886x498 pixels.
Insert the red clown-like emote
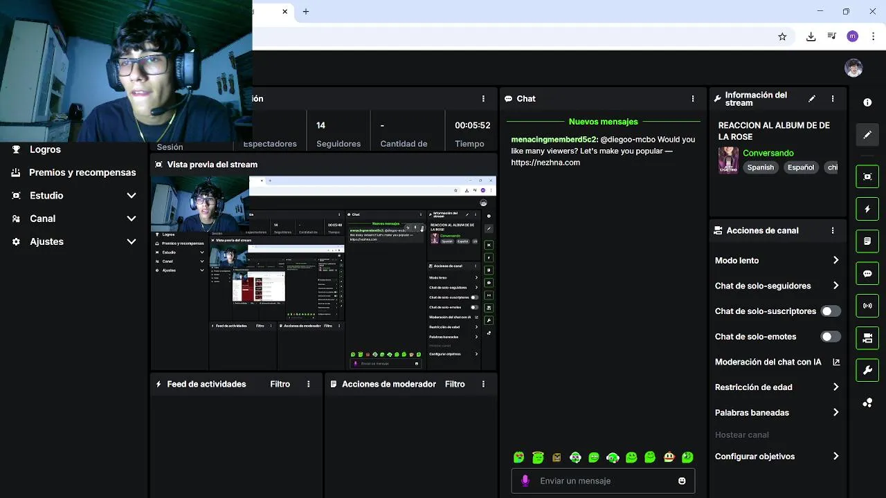coord(669,457)
